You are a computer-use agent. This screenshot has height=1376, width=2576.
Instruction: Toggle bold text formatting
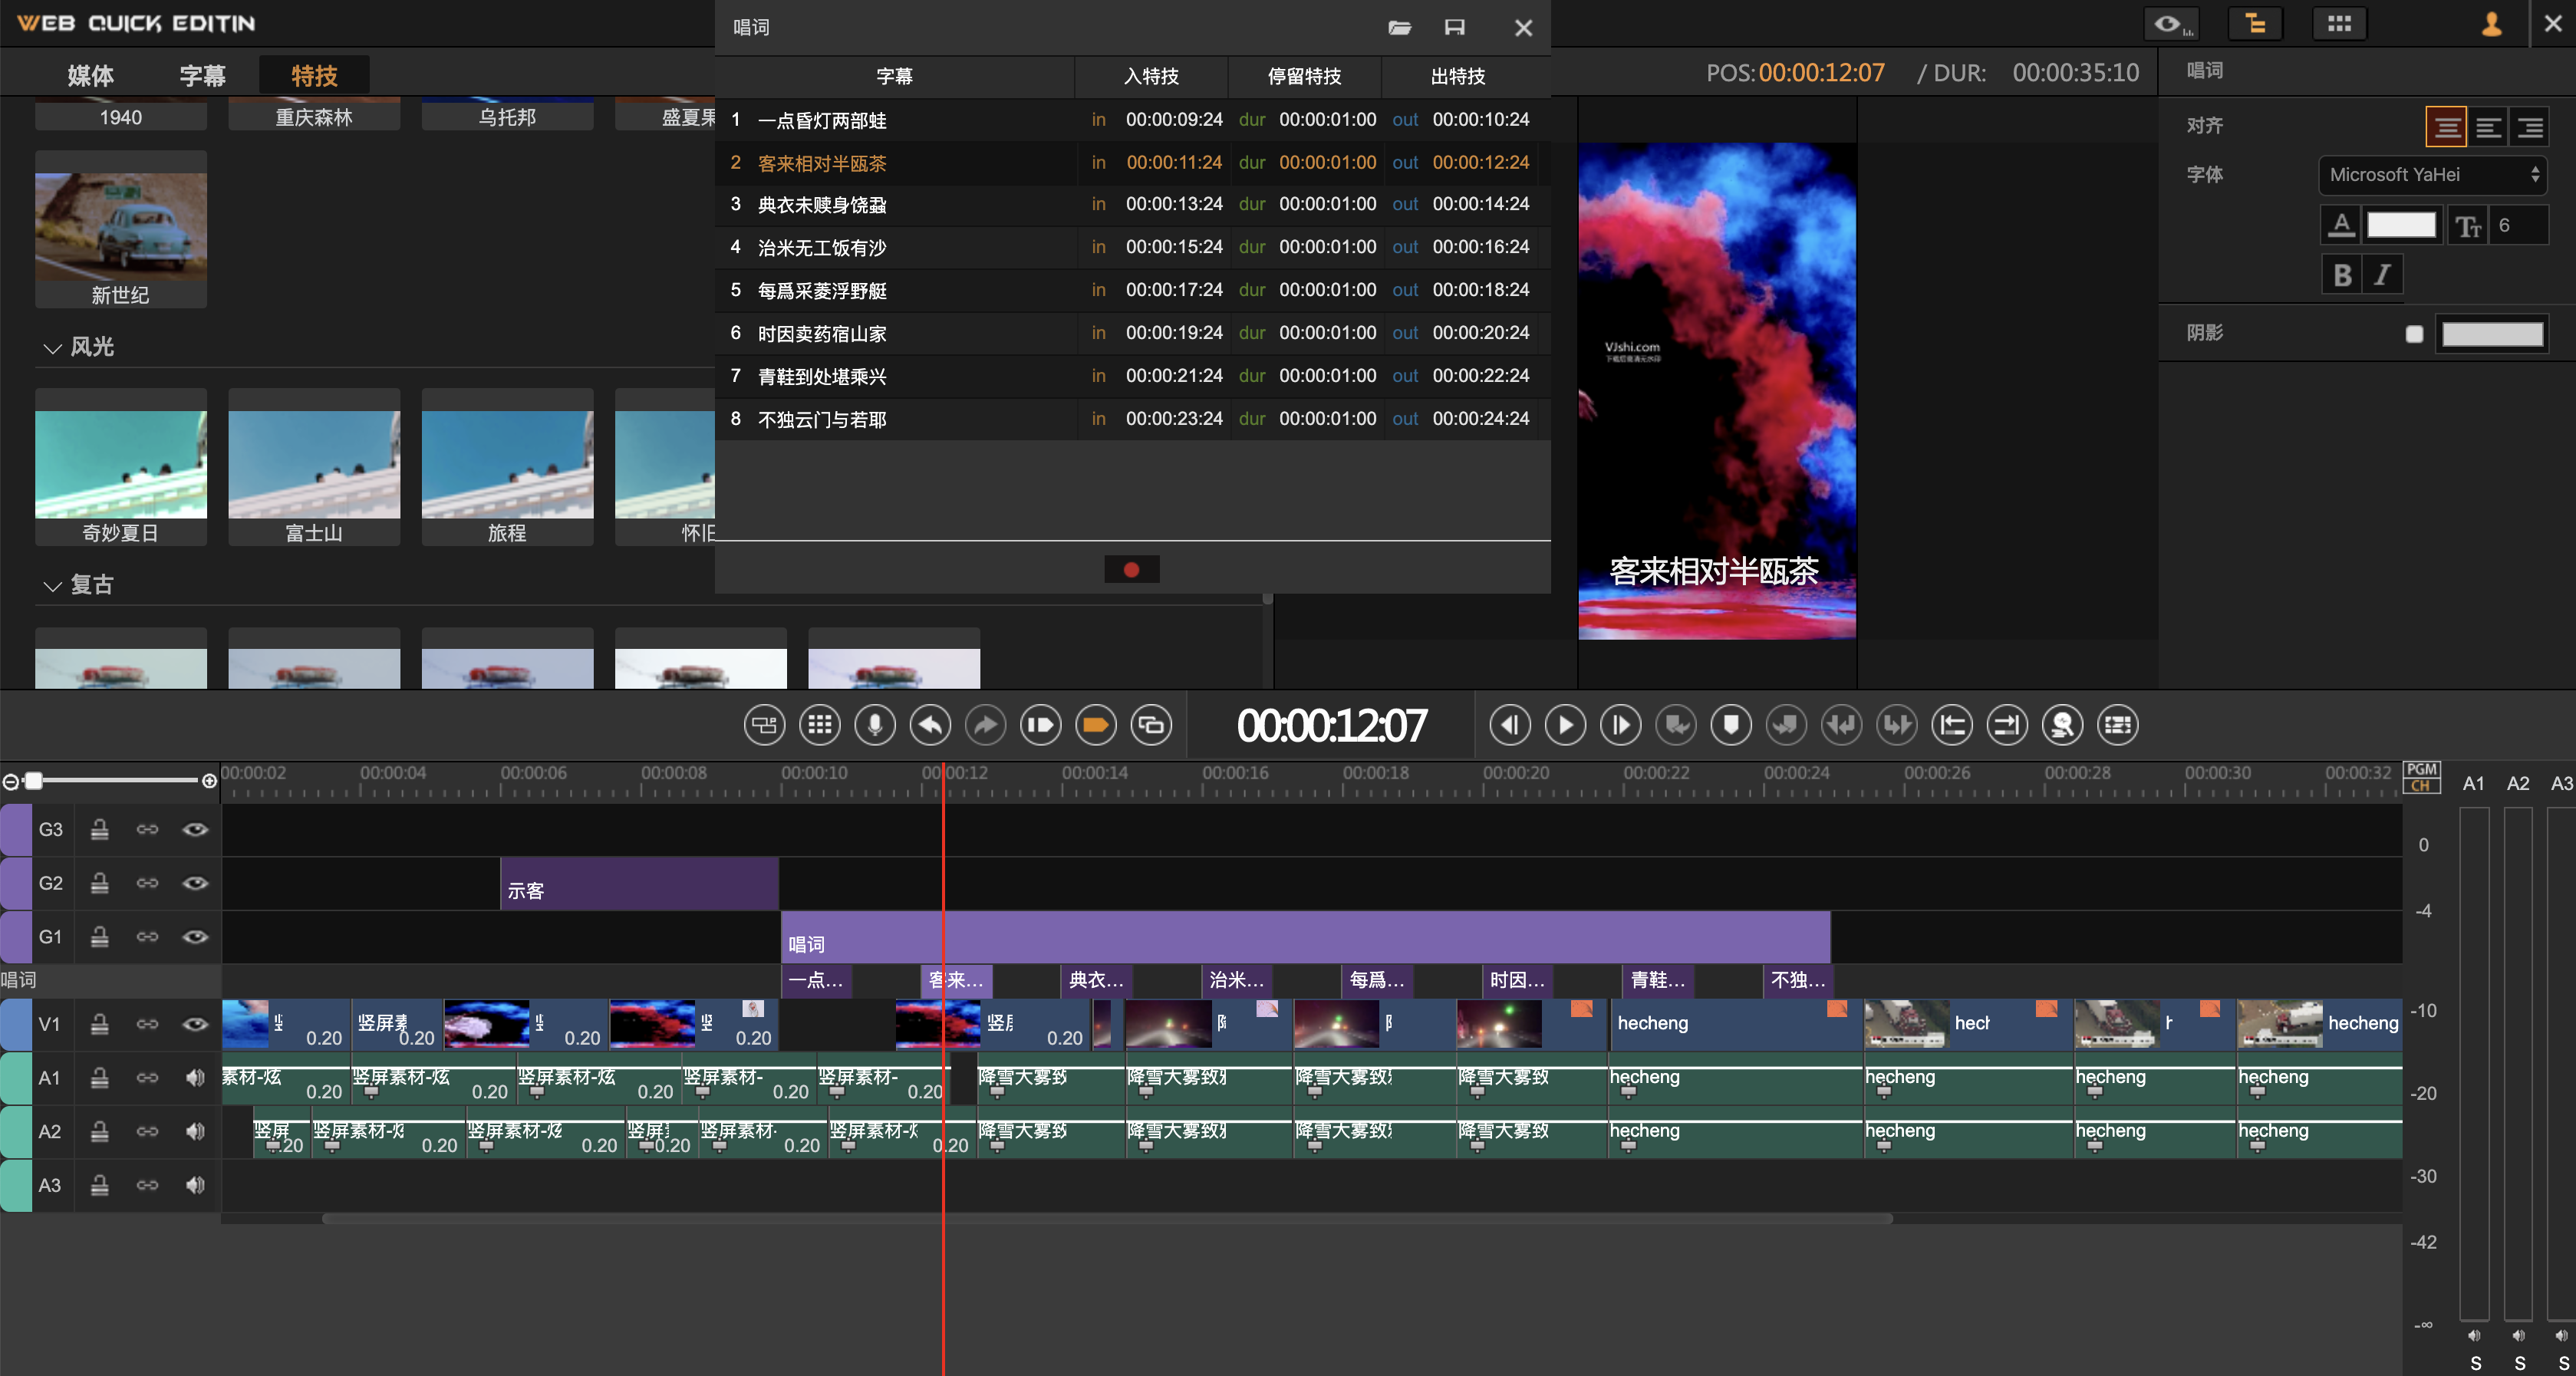pyautogui.click(x=2341, y=275)
